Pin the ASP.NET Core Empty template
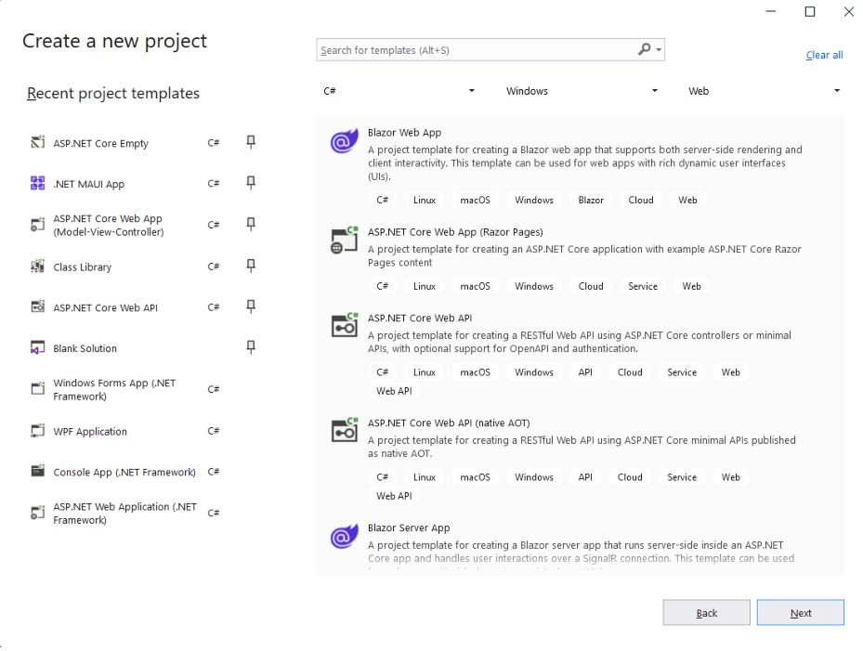This screenshot has height=651, width=863. click(251, 142)
